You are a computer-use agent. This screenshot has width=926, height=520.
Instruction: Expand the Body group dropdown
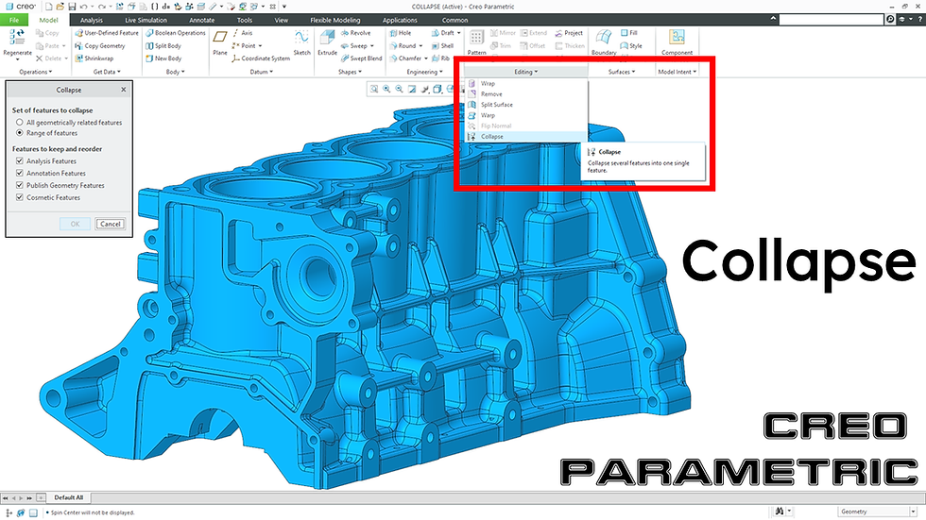tap(175, 72)
